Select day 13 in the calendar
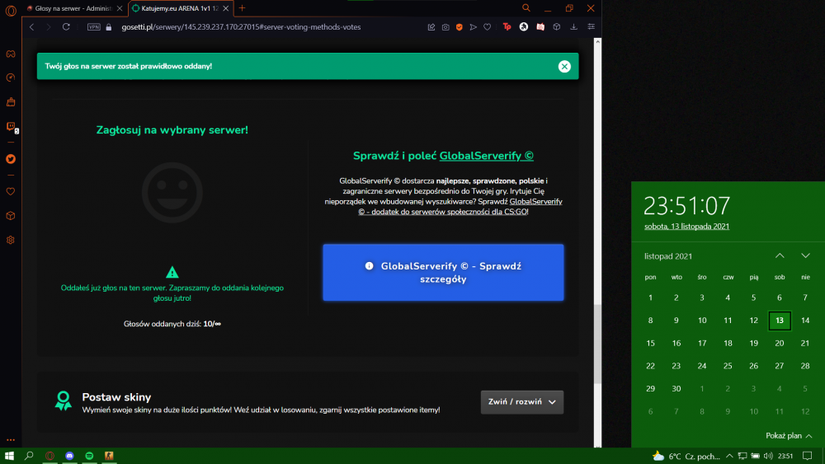825x464 pixels. tap(780, 321)
